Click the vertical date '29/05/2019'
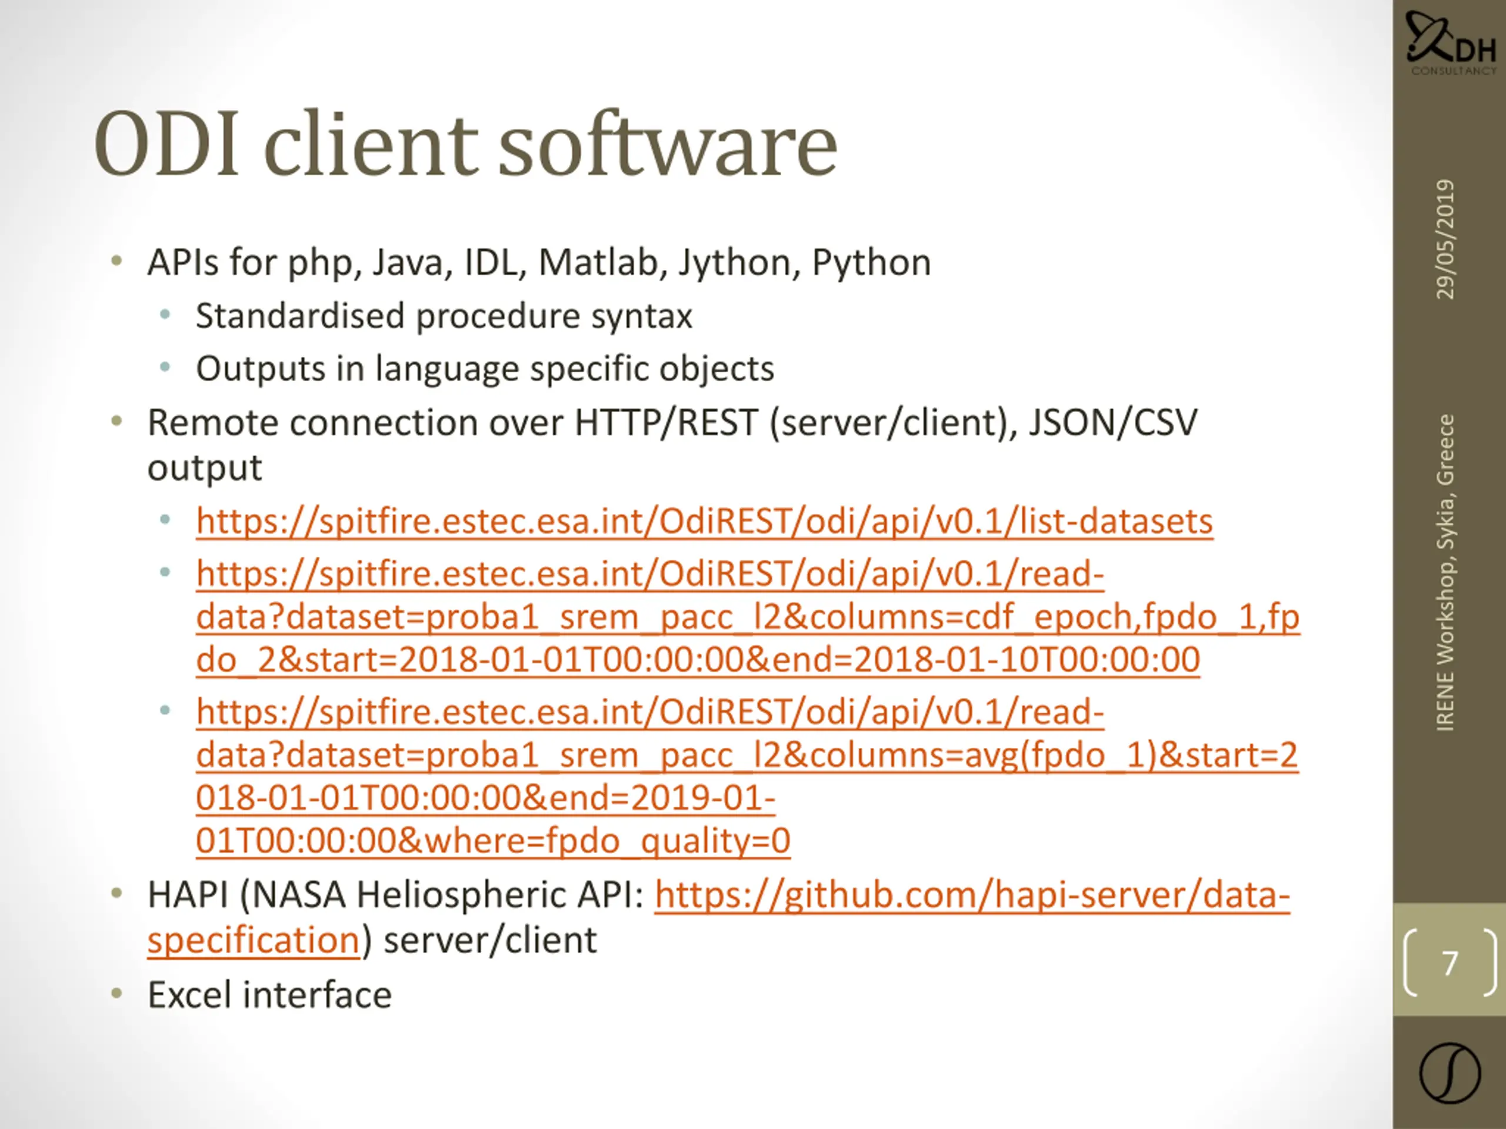Viewport: 1506px width, 1129px height. click(1445, 239)
